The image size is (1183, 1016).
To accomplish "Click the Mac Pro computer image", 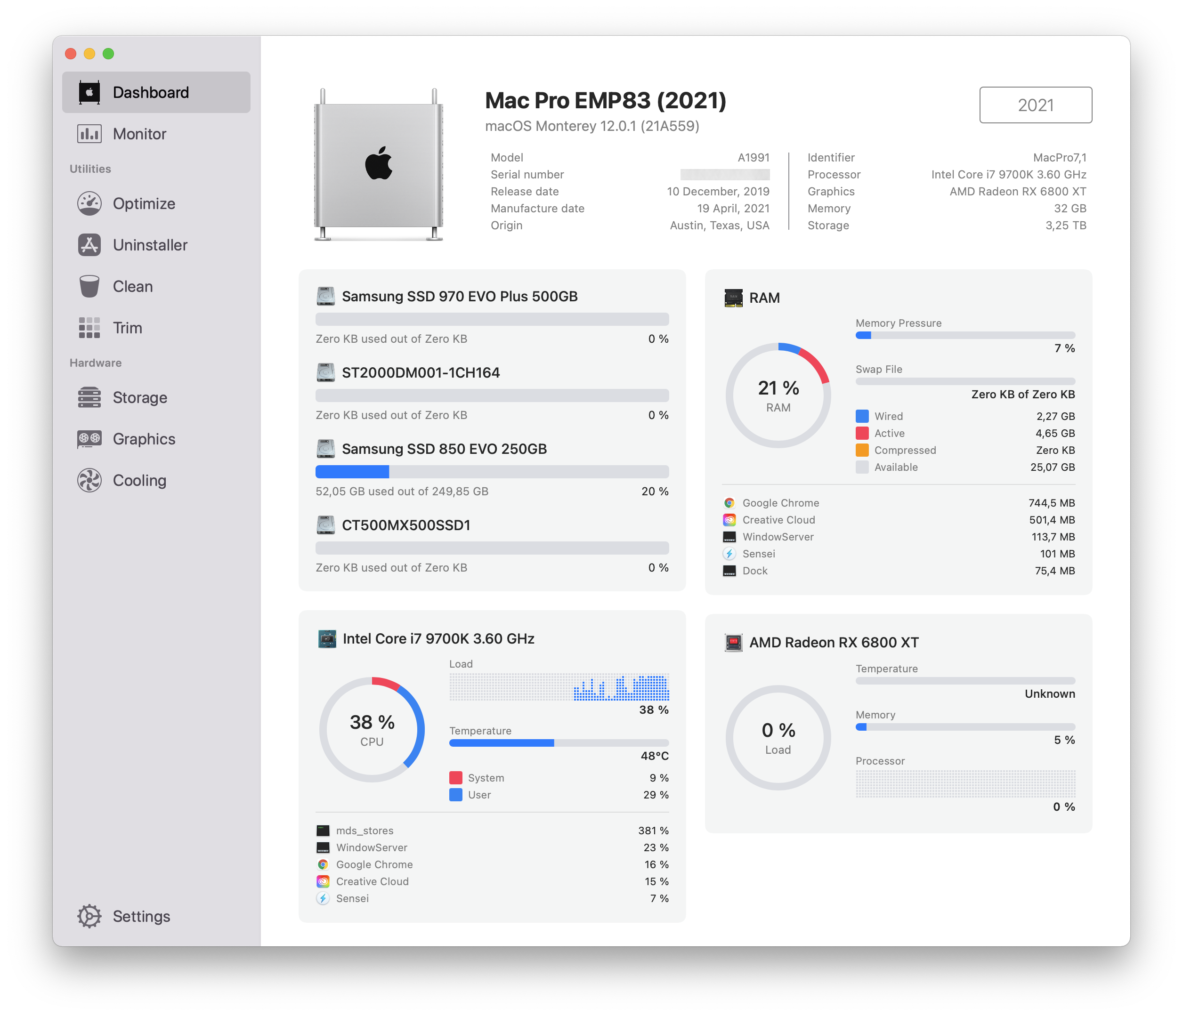I will (x=379, y=164).
